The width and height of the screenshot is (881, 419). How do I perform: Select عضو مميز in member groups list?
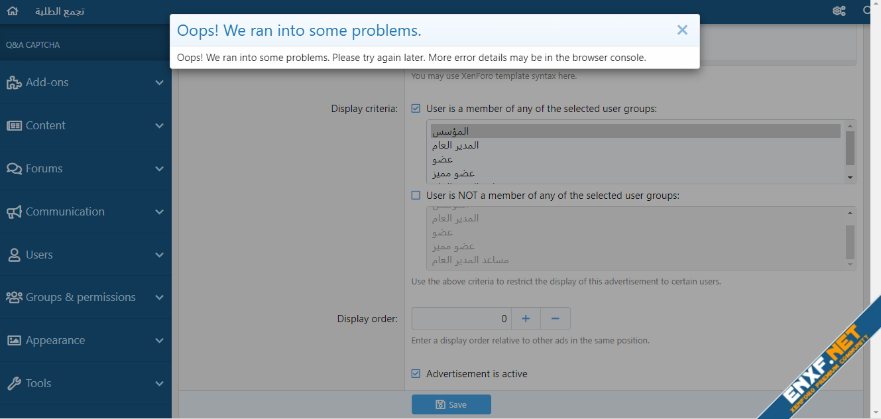(x=453, y=174)
